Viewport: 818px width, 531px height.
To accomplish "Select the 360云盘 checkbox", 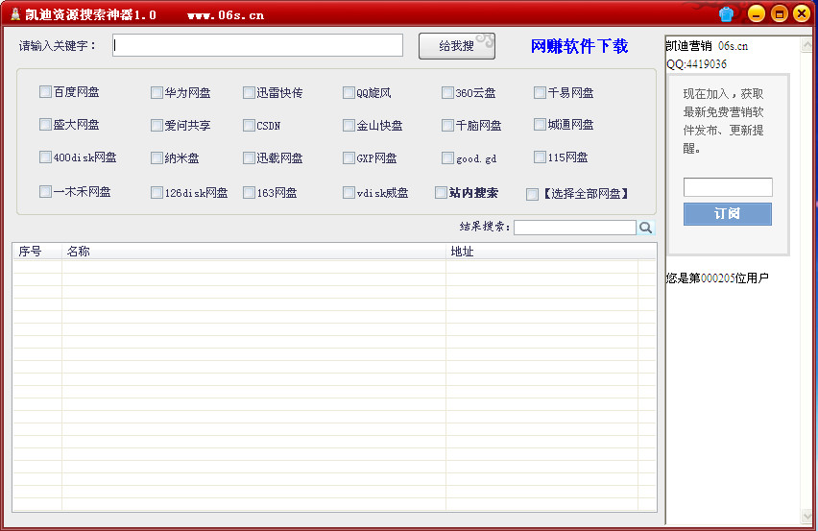I will tap(447, 93).
